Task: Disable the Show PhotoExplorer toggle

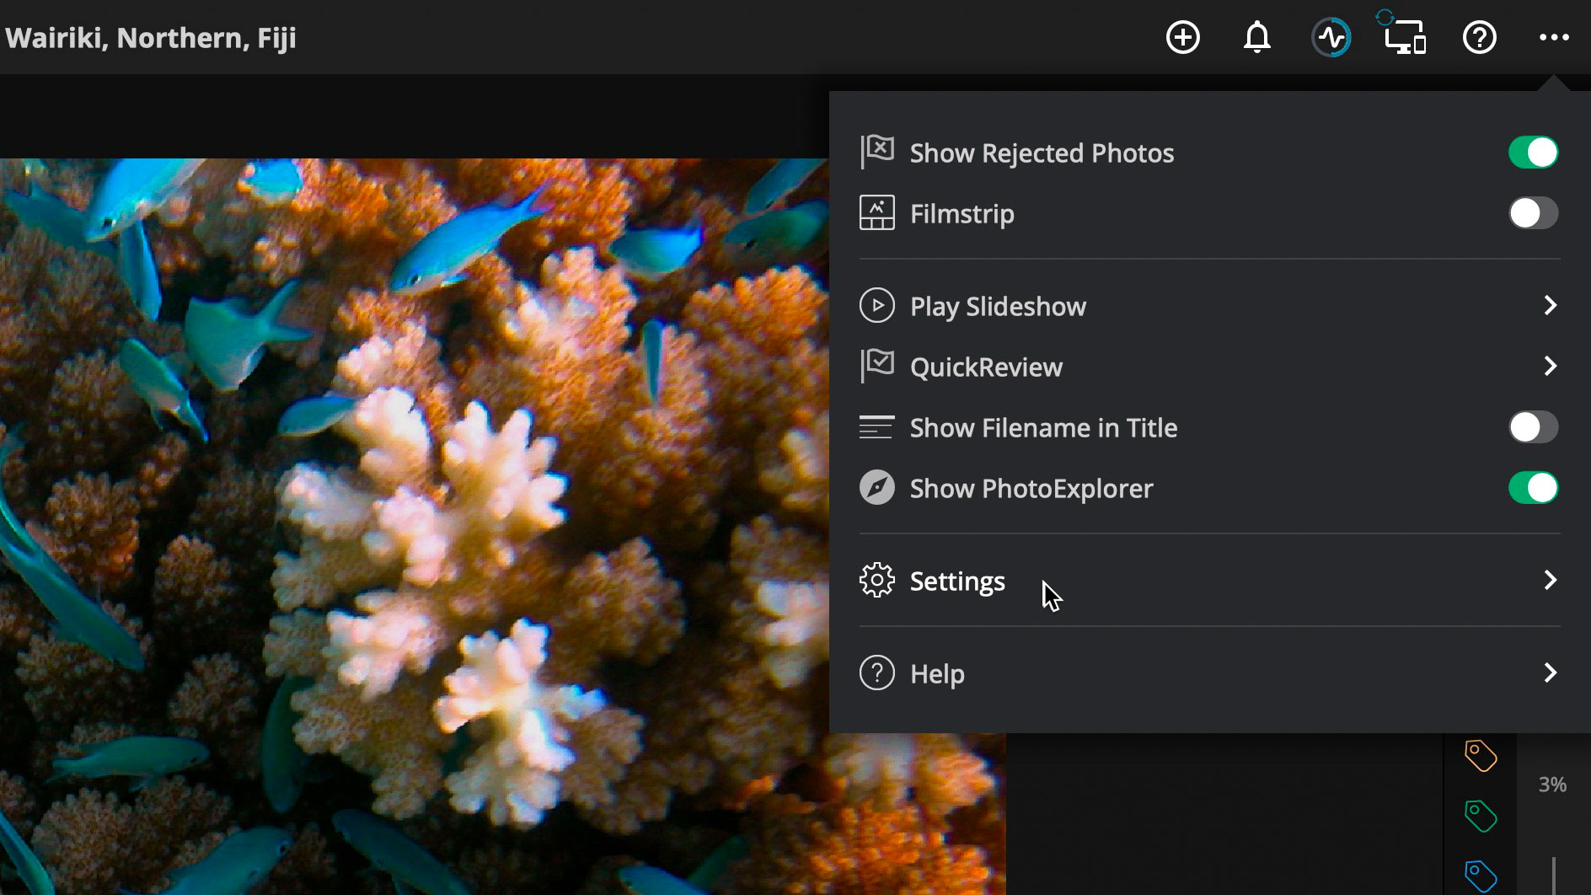Action: pos(1533,488)
